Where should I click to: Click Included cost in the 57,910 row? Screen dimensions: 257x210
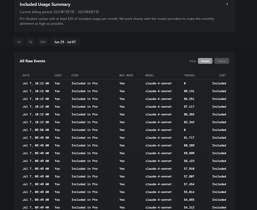tap(219, 169)
